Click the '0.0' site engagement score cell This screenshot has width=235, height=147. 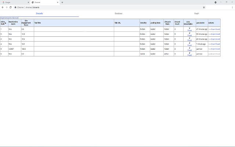click(x=28, y=54)
